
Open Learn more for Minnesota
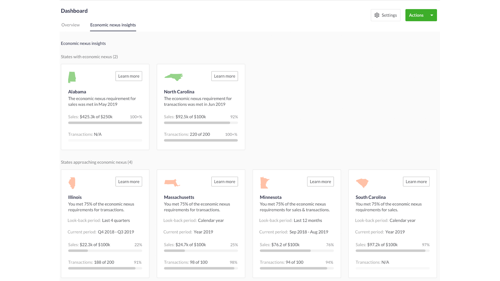(x=320, y=181)
